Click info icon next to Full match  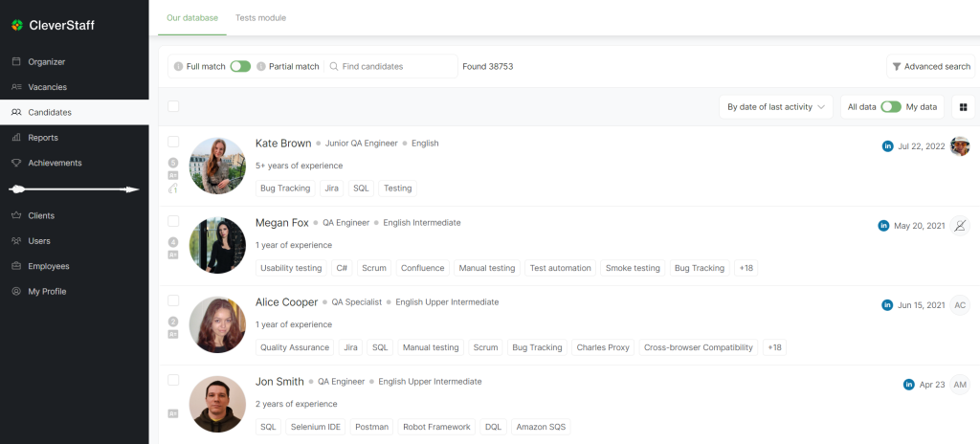click(178, 67)
